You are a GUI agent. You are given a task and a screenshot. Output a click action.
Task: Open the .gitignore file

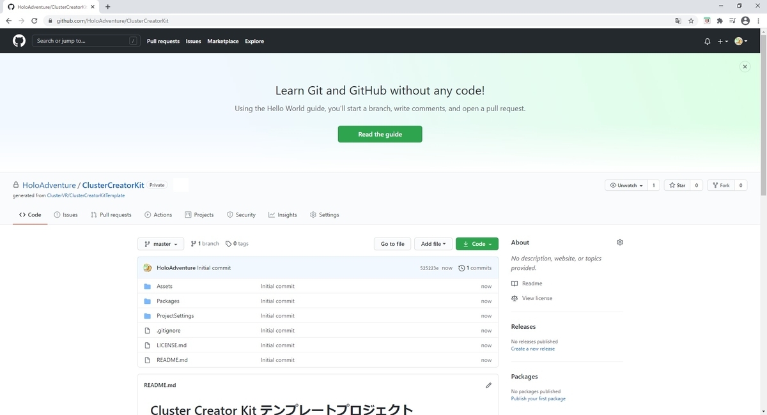[169, 331]
